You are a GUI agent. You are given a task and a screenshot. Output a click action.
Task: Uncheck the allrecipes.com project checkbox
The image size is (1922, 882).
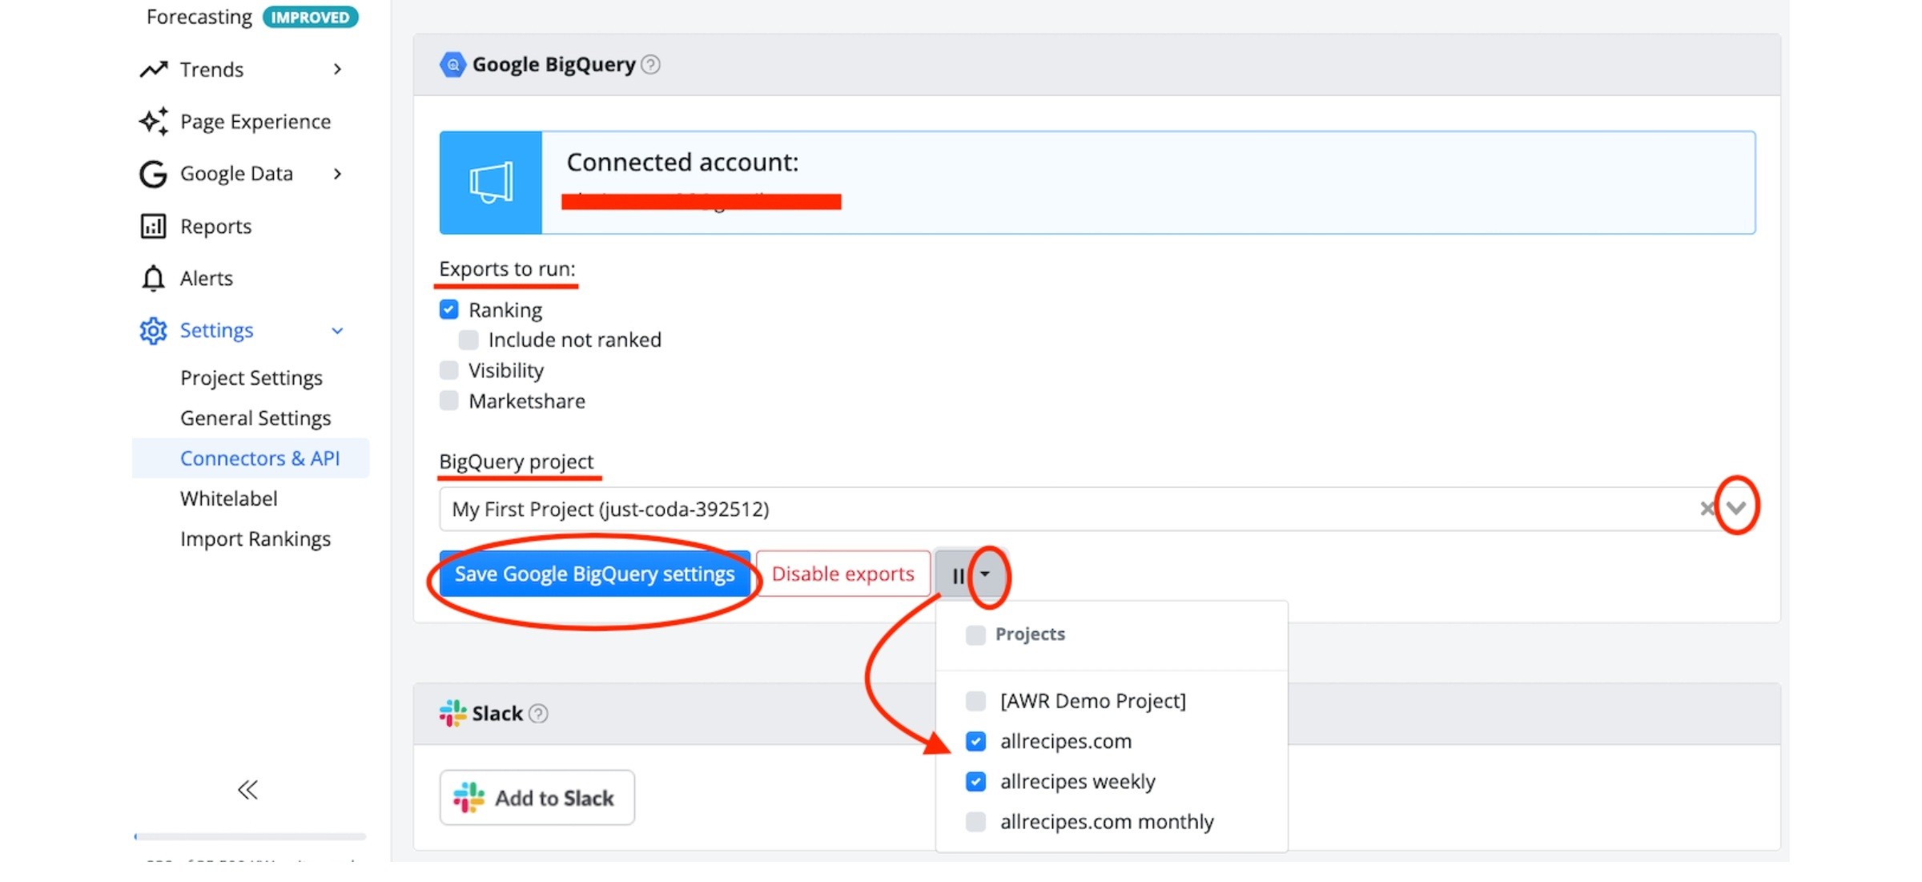point(975,741)
